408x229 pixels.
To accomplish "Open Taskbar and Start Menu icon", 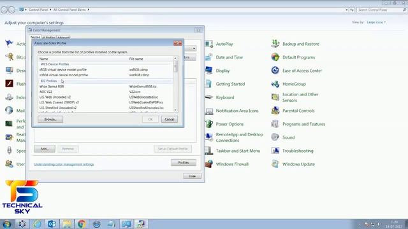I will (209, 151).
